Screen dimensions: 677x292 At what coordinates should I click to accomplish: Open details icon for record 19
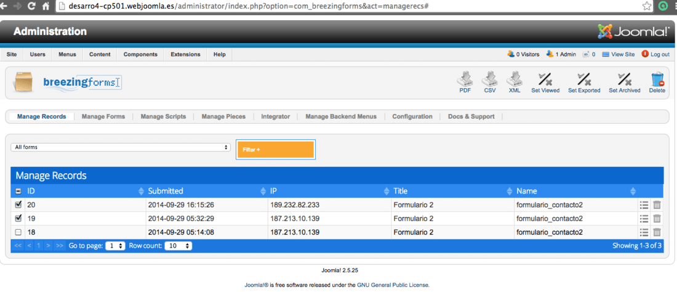[x=644, y=219]
